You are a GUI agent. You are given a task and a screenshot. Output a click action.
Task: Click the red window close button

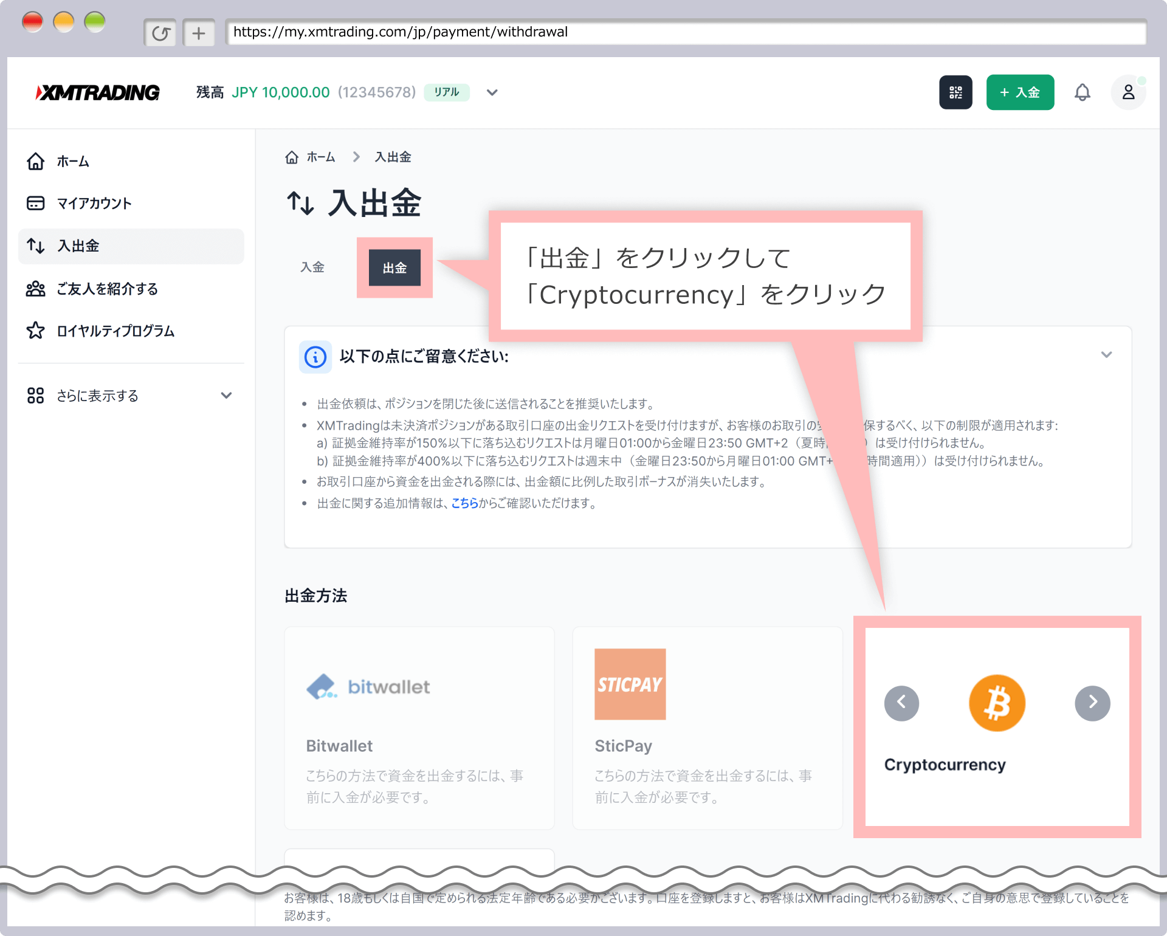[32, 22]
